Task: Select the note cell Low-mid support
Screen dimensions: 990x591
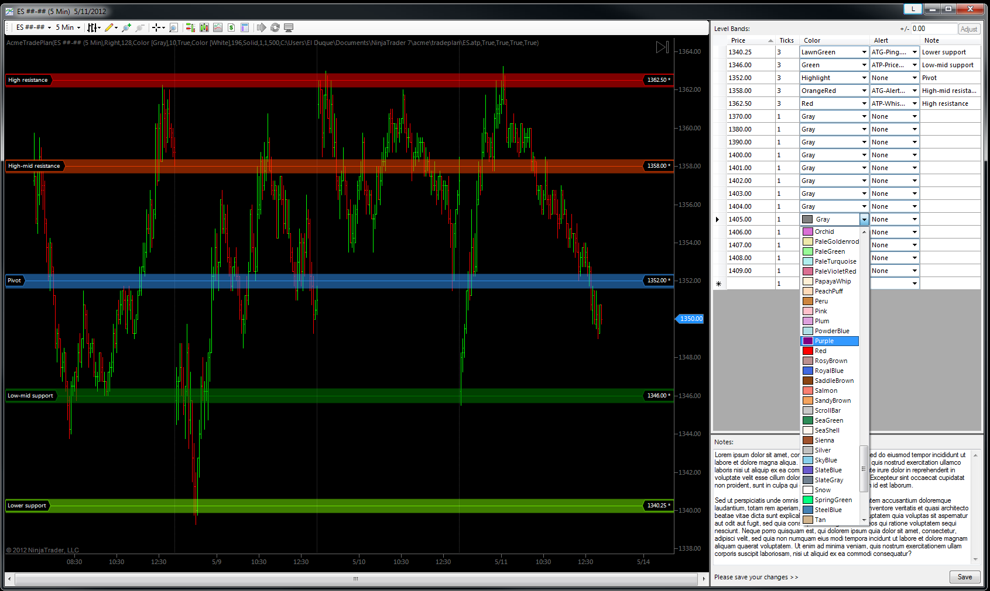Action: [x=950, y=65]
